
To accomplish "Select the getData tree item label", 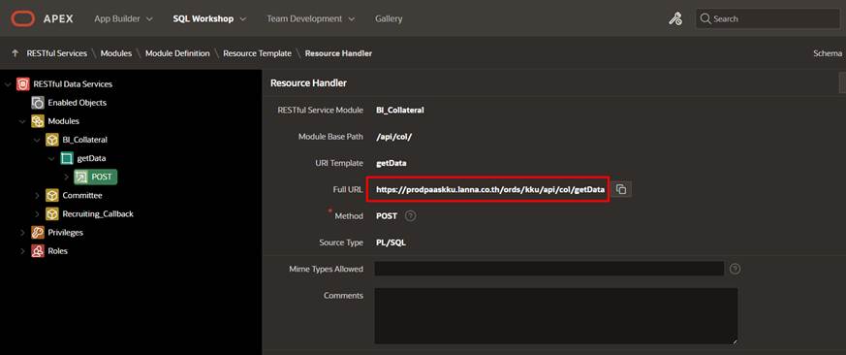I will coord(91,158).
